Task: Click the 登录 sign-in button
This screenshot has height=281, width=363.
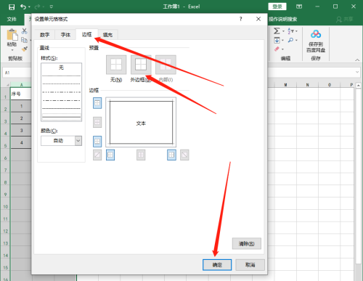Action: (277, 7)
